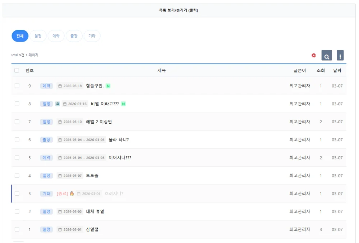The width and height of the screenshot is (359, 243).
Task: Click the calendar icon before 2026-03-18
Action: tap(60, 86)
